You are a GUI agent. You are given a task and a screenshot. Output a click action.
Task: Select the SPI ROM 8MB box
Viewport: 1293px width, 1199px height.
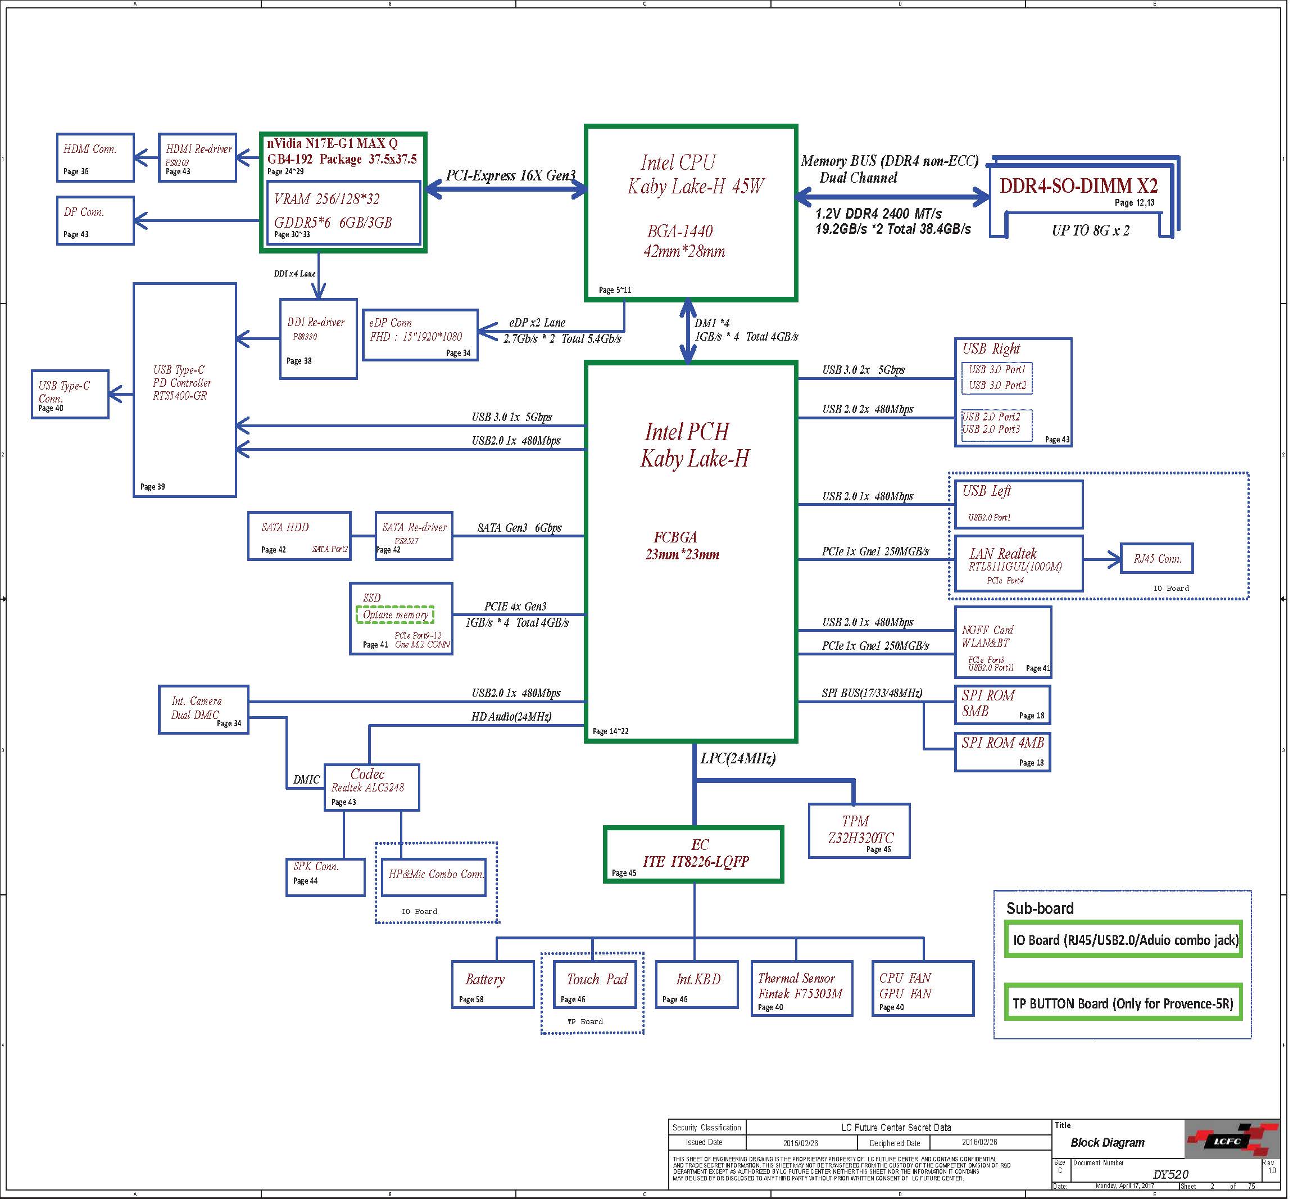click(x=1002, y=704)
